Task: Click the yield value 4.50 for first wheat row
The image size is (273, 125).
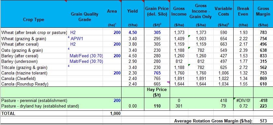Action: point(133,32)
